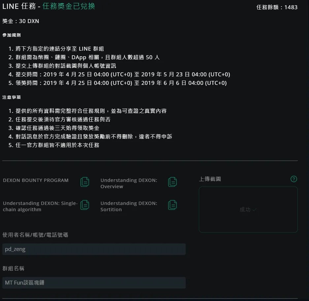Select the Understanding DEXON: Single-chain algorithm label
The width and height of the screenshot is (309, 301).
pyautogui.click(x=40, y=206)
